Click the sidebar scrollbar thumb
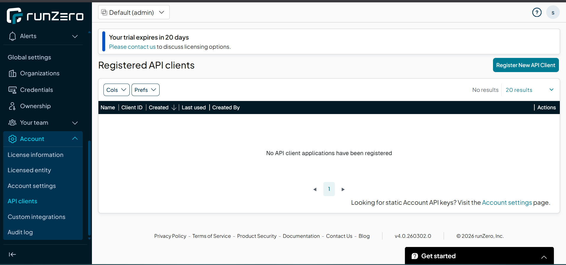Image resolution: width=566 pixels, height=265 pixels. click(89, 188)
